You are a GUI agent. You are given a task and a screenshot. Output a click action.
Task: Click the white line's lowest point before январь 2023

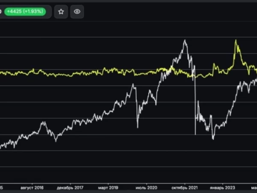(x=213, y=139)
